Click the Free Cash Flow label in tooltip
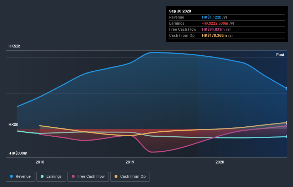Image resolution: width=293 pixels, height=187 pixels. 183,29
